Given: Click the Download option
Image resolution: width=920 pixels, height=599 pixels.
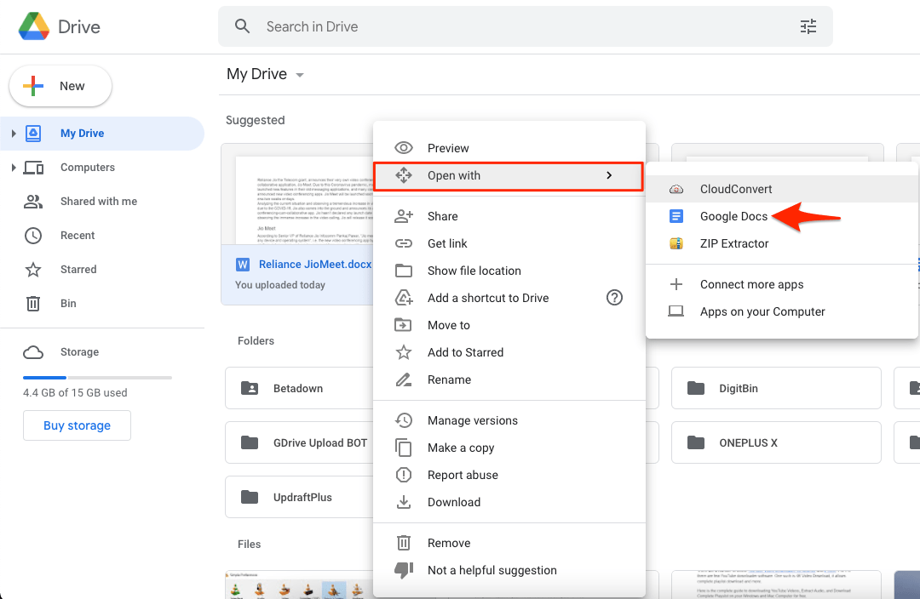Looking at the screenshot, I should (456, 502).
